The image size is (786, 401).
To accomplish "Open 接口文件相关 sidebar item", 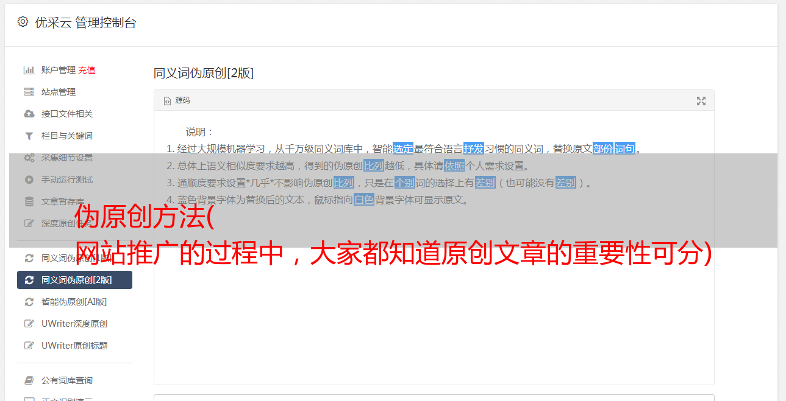I will tap(74, 114).
